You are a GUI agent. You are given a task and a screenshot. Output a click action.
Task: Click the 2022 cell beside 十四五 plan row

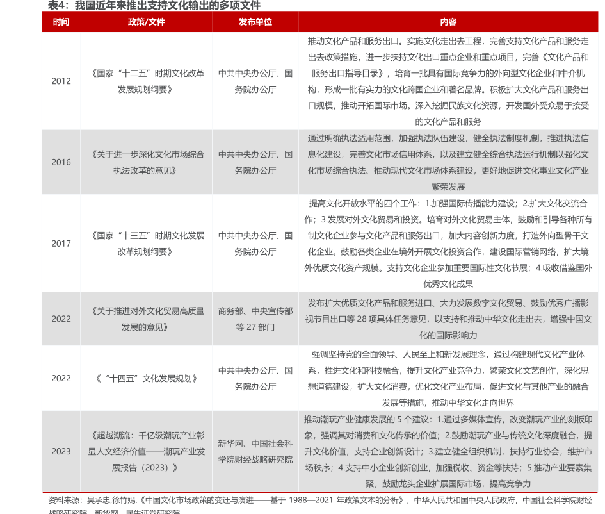(61, 378)
